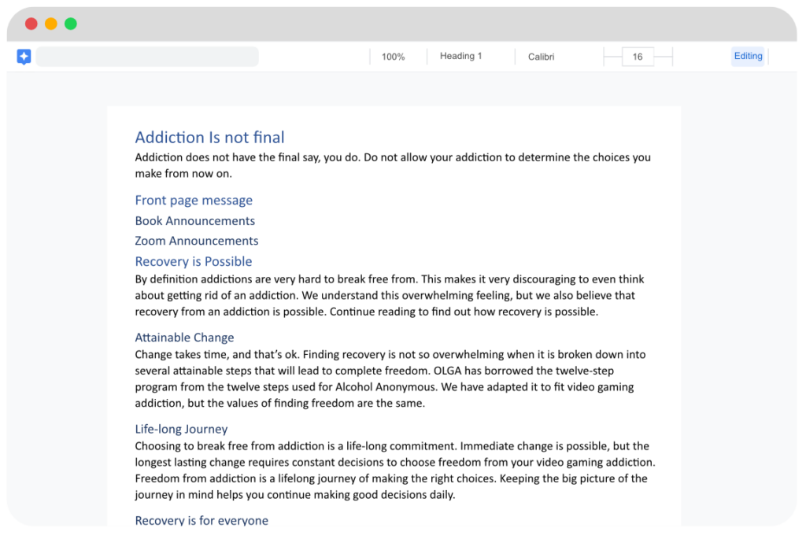Click the red close window button
The width and height of the screenshot is (806, 535).
coord(31,24)
